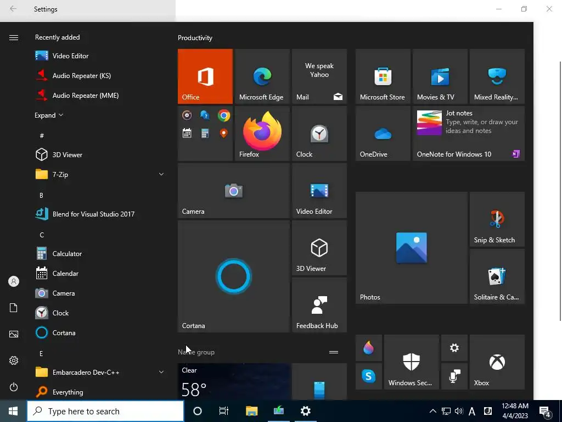Open Skype small tile

(x=368, y=376)
